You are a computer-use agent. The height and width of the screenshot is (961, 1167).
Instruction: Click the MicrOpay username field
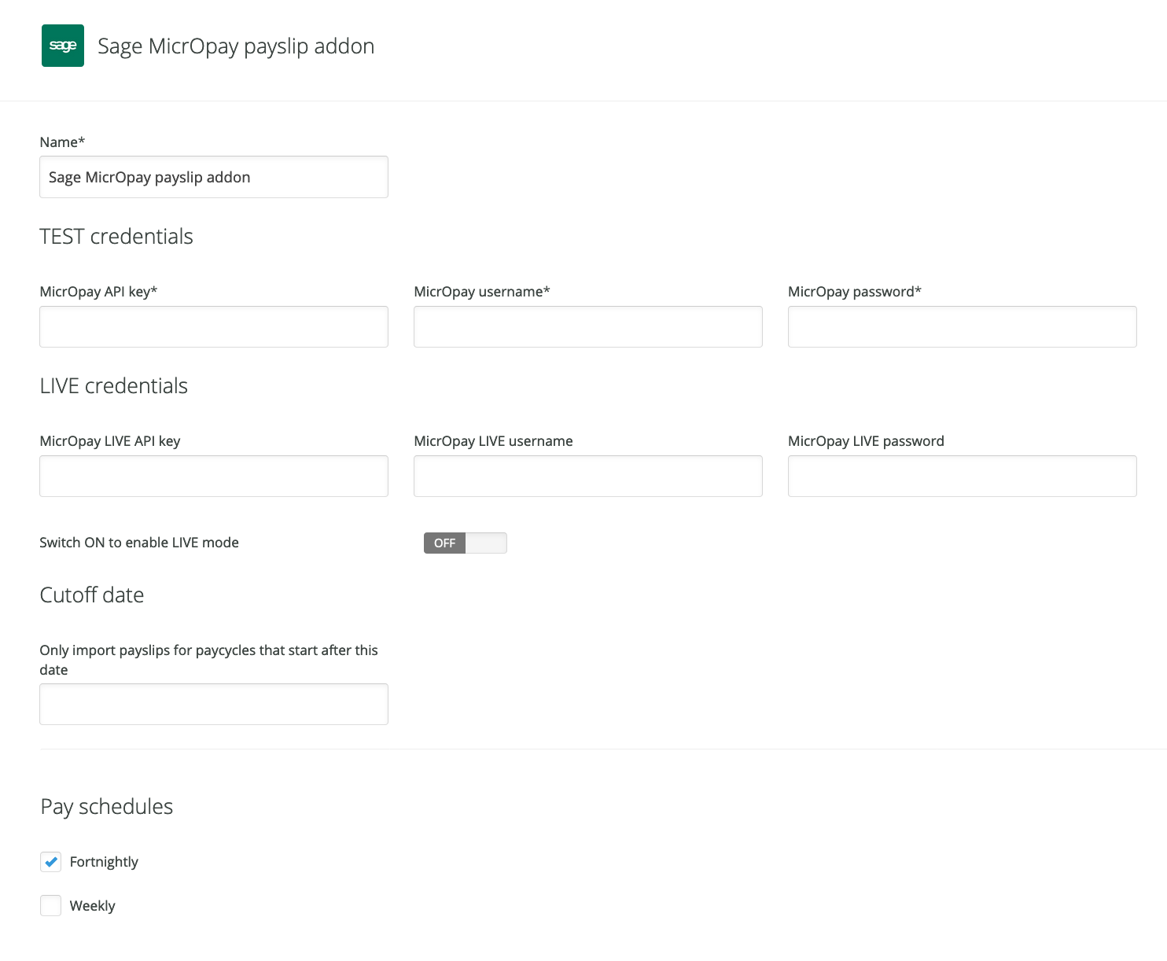point(587,326)
